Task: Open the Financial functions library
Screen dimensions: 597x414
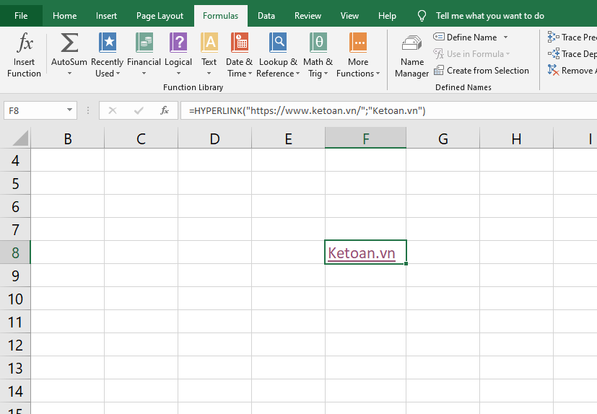Action: (x=144, y=45)
